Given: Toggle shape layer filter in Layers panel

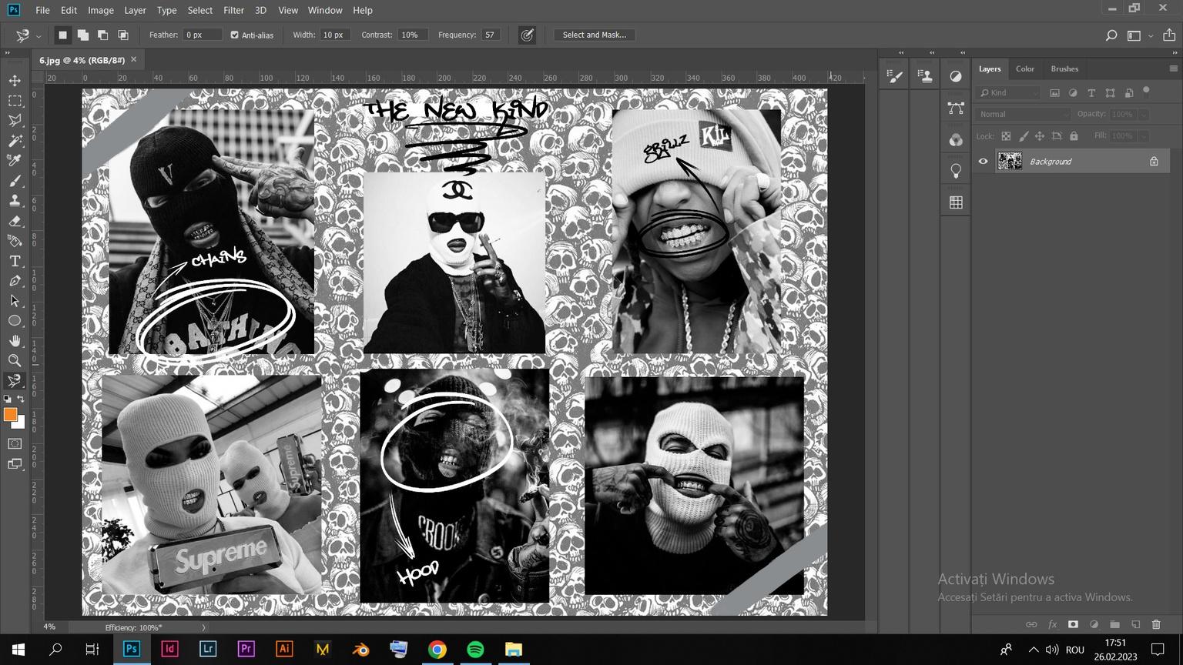Looking at the screenshot, I should tap(1110, 92).
